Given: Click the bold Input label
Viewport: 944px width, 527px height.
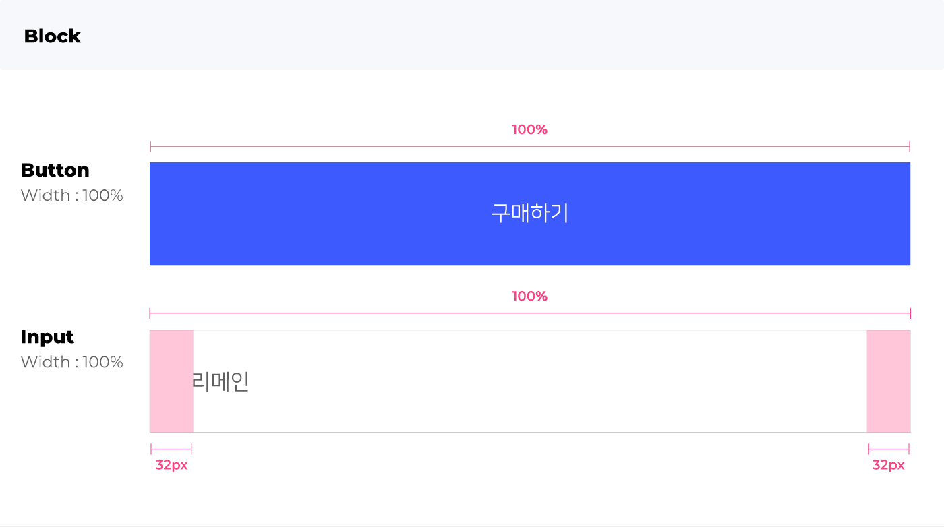Looking at the screenshot, I should click(47, 337).
